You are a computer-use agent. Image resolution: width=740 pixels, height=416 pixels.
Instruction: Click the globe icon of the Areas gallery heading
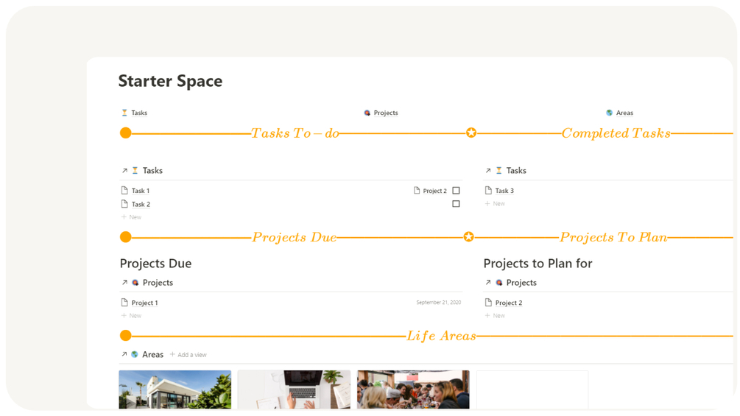135,355
